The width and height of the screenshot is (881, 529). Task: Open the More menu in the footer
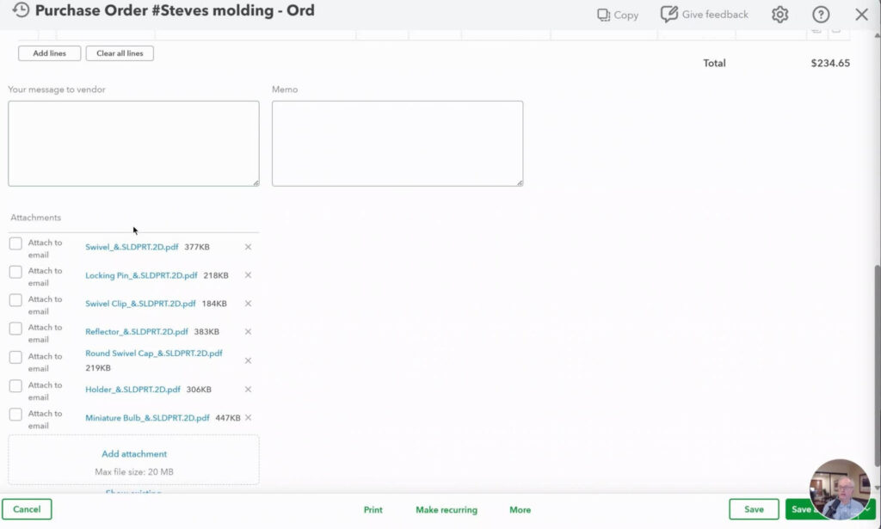click(521, 510)
